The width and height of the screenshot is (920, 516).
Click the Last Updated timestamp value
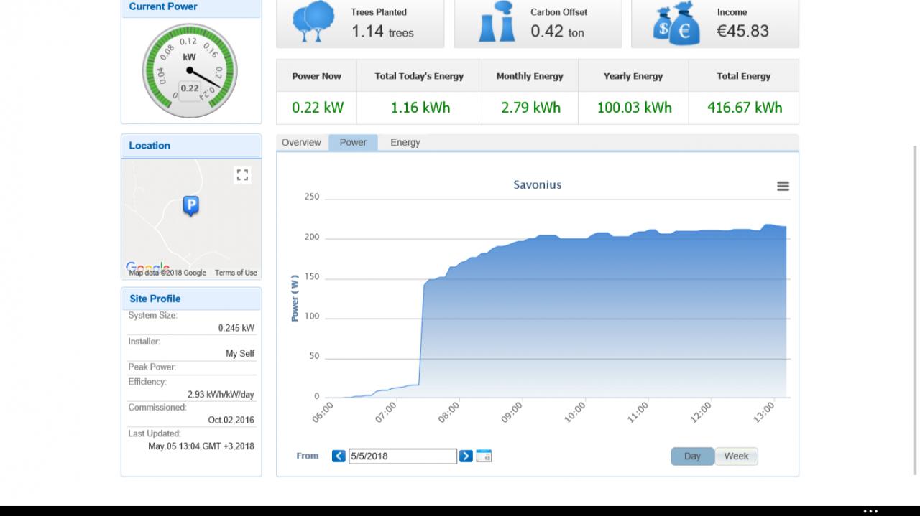[201, 446]
